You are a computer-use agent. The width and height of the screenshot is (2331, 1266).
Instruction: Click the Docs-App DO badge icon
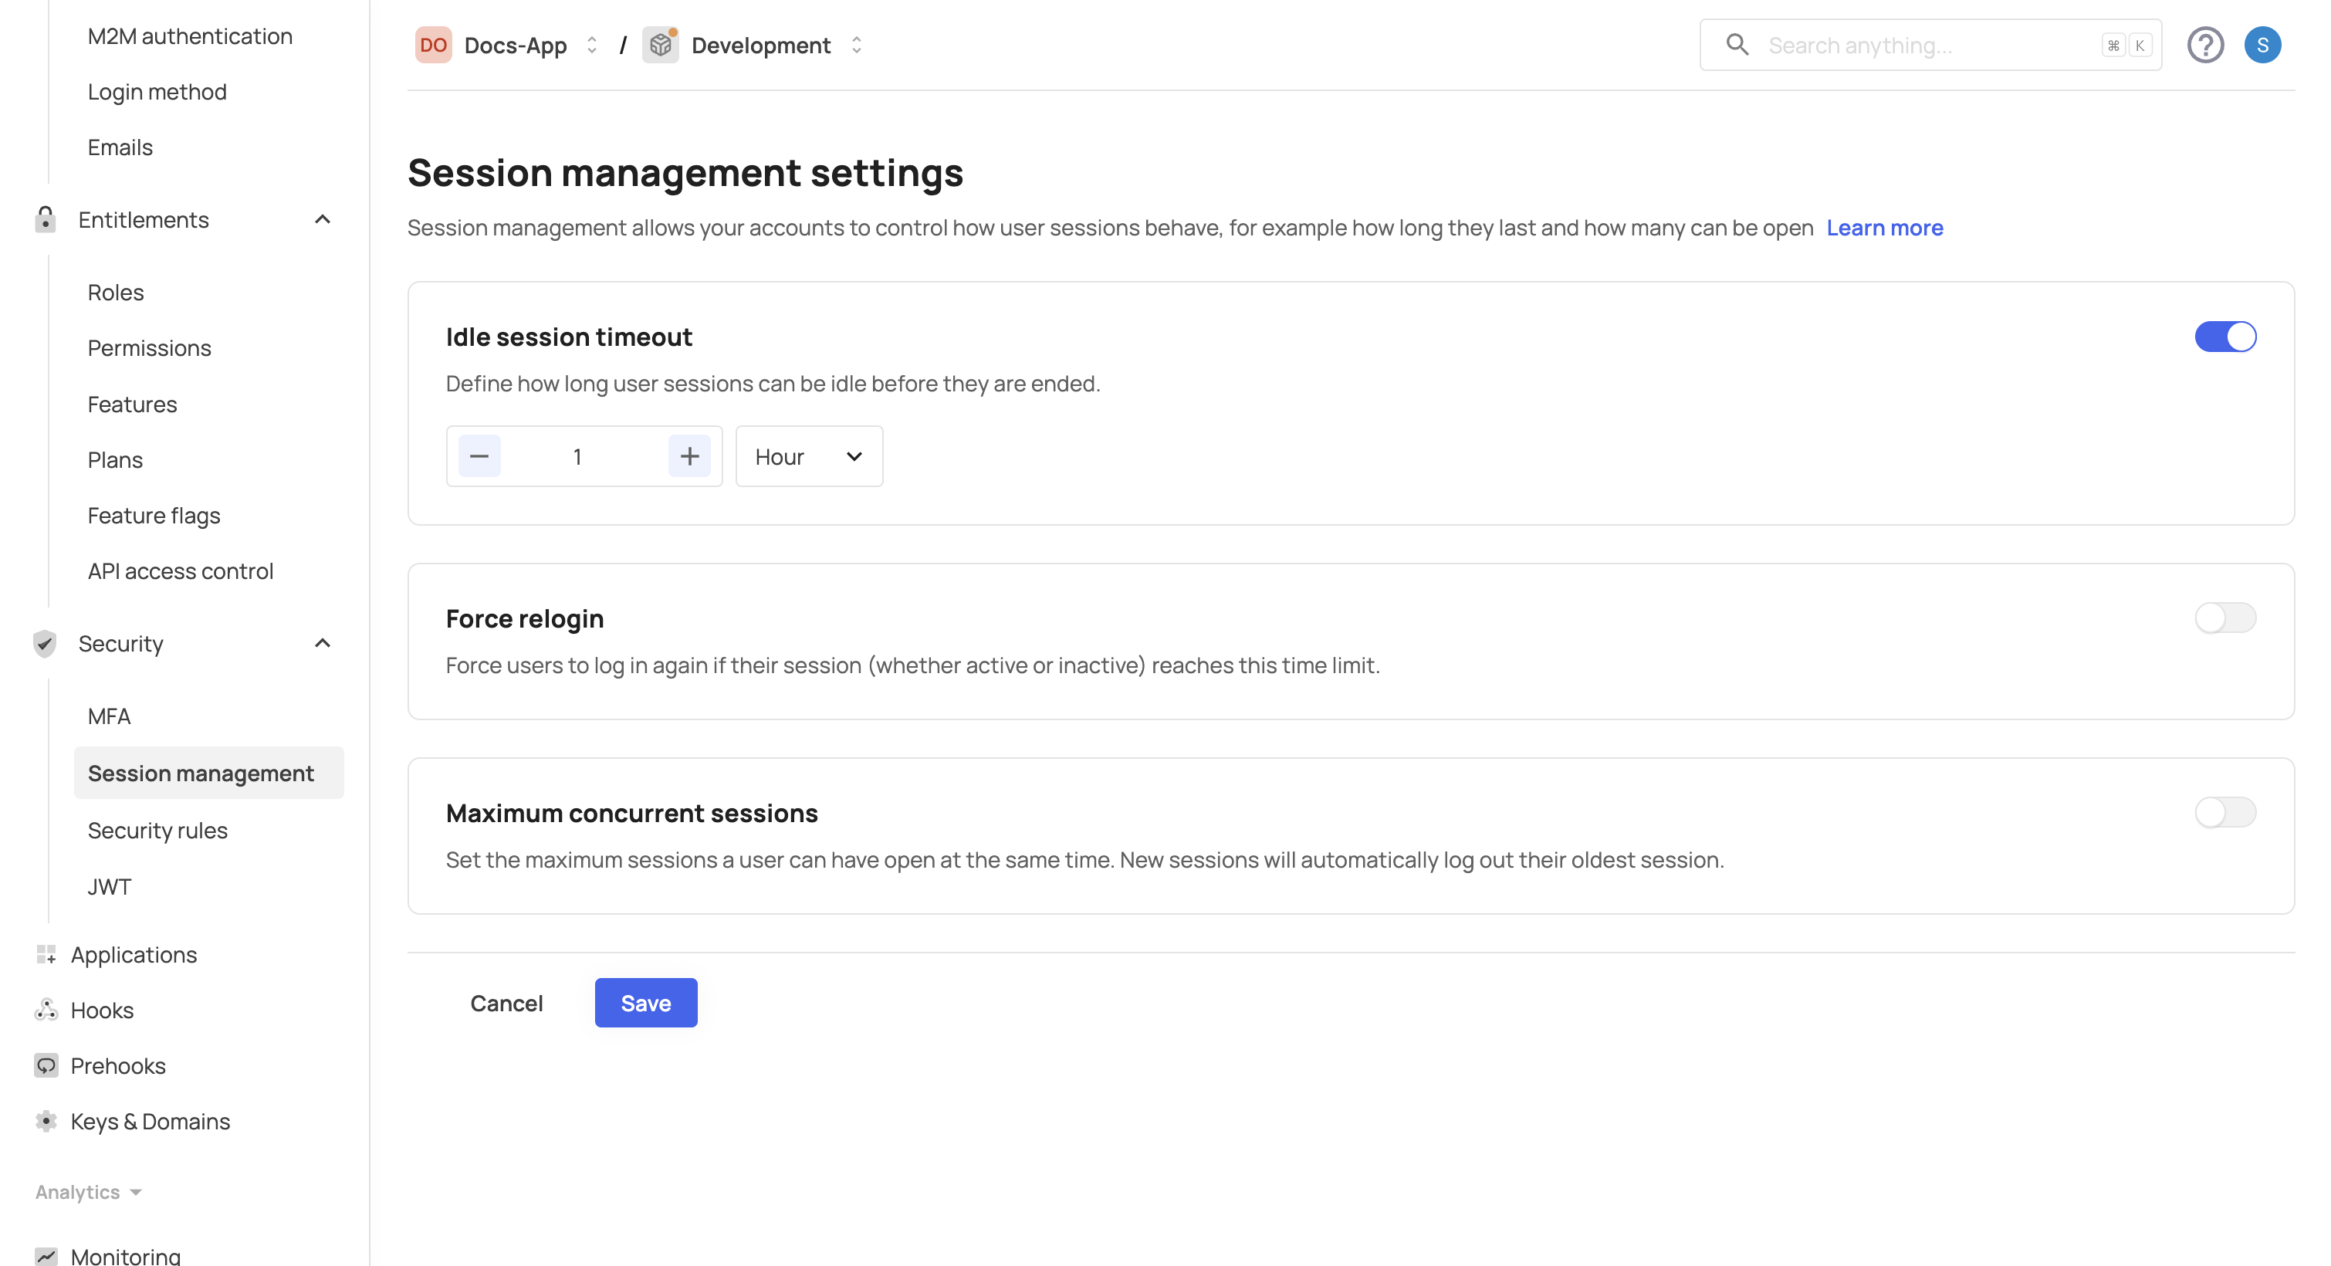click(432, 46)
